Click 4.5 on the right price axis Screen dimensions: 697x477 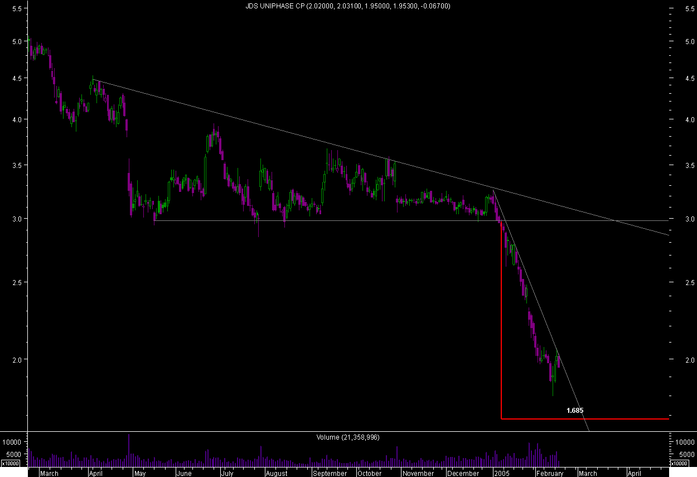click(689, 79)
